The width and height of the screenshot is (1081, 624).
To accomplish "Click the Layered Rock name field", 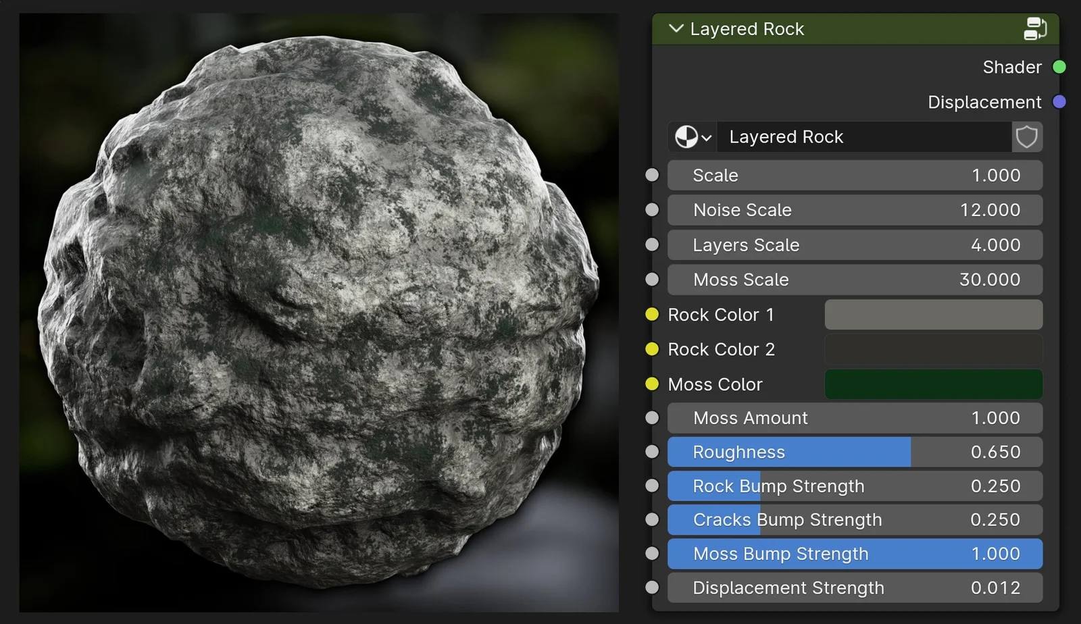I will click(865, 137).
